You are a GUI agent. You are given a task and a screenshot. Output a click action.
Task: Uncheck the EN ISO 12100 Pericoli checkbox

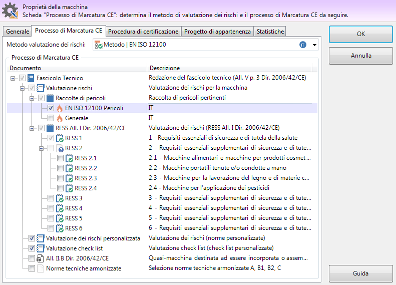tap(51, 108)
